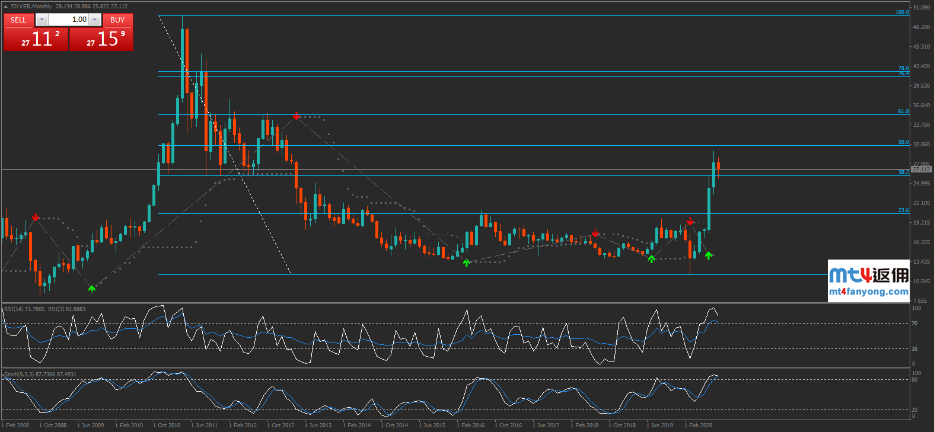The image size is (934, 432).
Task: Click the 1.00 lot volume field
Action: coord(68,20)
